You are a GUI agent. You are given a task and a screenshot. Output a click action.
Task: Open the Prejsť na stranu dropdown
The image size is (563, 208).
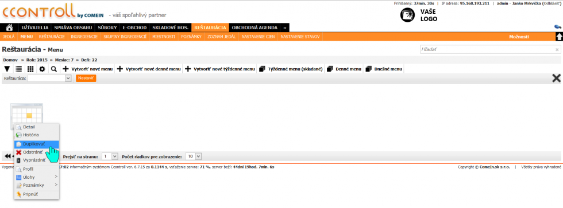(110, 156)
